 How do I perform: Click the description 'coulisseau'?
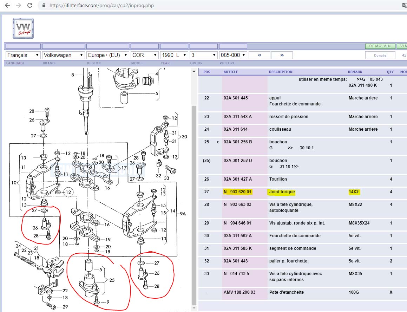click(280, 129)
